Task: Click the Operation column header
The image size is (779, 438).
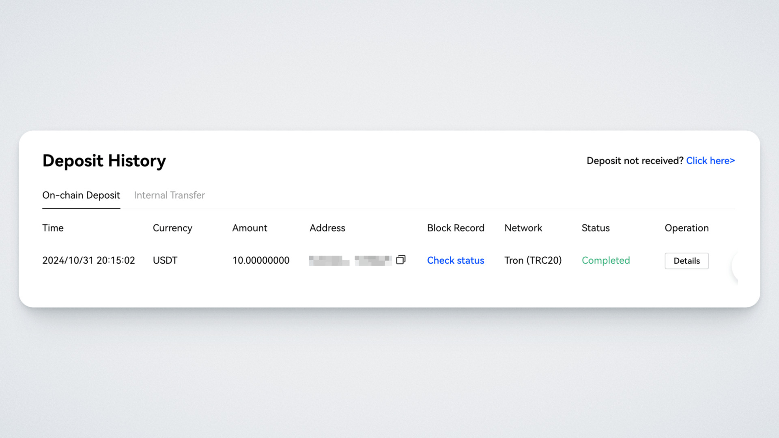Action: pyautogui.click(x=686, y=228)
